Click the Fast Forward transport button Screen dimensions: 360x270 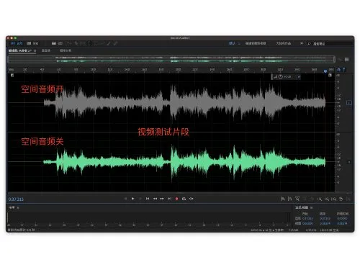[x=162, y=199]
